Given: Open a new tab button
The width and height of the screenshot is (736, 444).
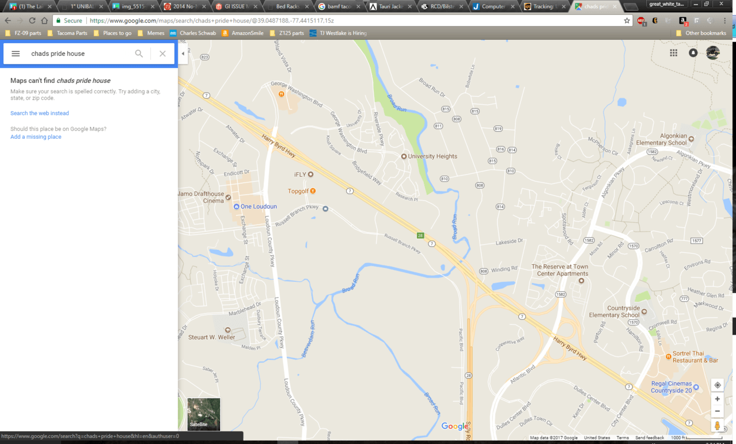Looking at the screenshot, I should pos(631,7).
